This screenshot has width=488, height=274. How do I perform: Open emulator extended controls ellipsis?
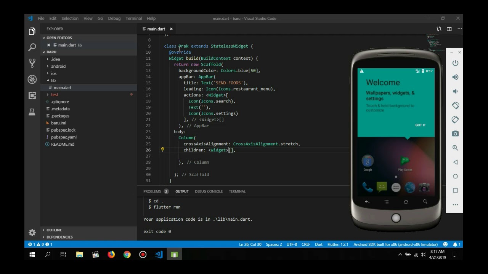pos(455,205)
